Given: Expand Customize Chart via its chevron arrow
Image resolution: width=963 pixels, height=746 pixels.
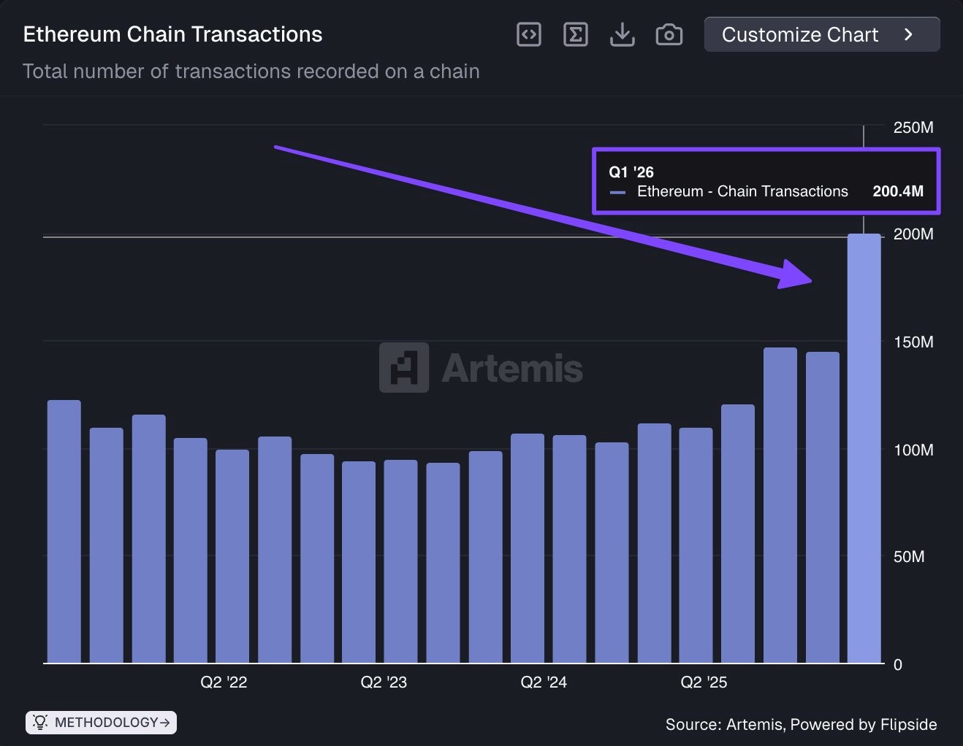Looking at the screenshot, I should (x=909, y=34).
